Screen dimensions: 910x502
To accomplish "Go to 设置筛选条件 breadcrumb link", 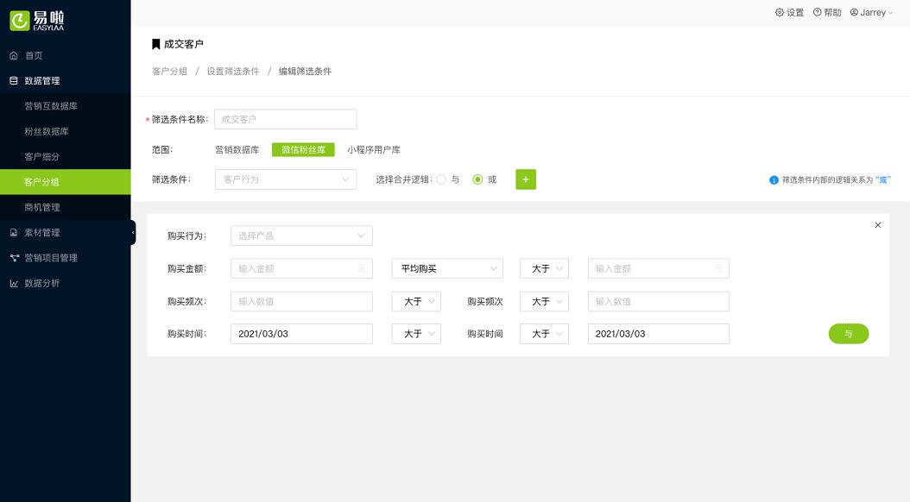I will click(x=232, y=72).
